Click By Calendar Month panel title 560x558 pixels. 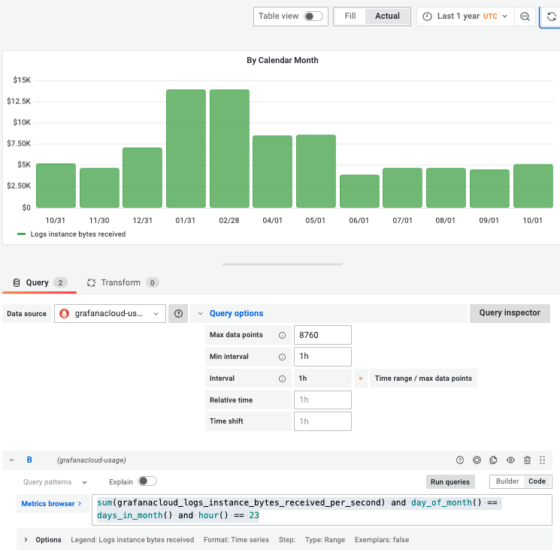point(282,60)
